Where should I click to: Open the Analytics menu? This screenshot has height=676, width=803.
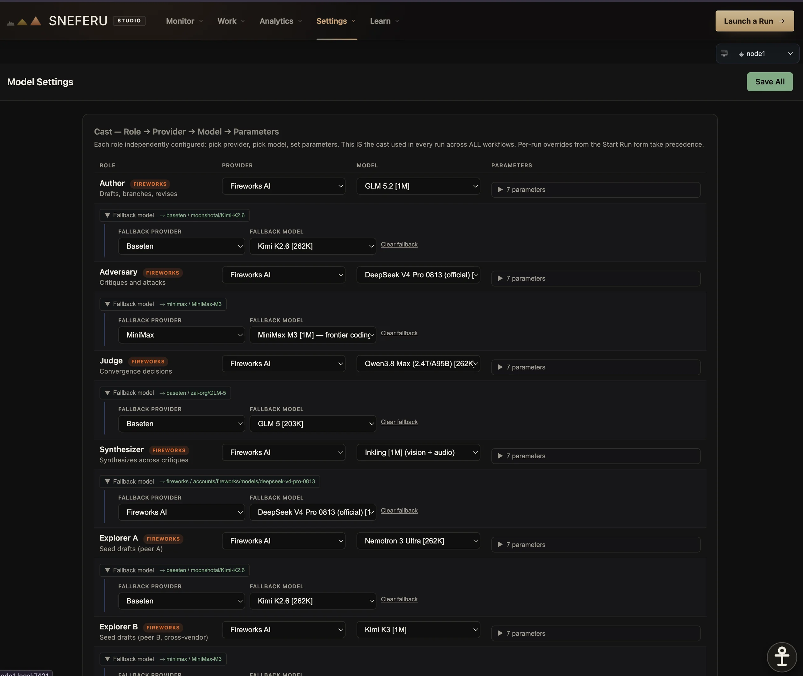(280, 21)
